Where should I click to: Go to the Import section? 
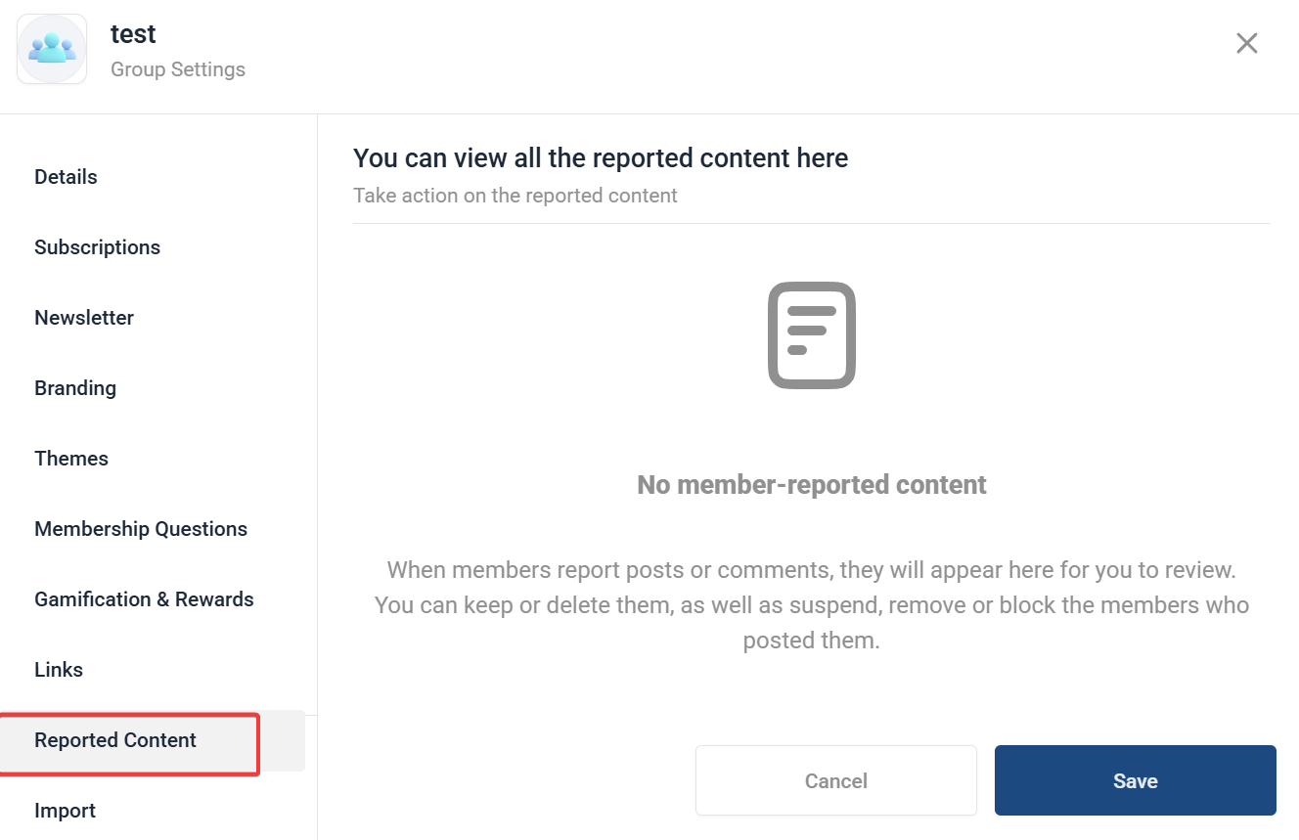[65, 811]
